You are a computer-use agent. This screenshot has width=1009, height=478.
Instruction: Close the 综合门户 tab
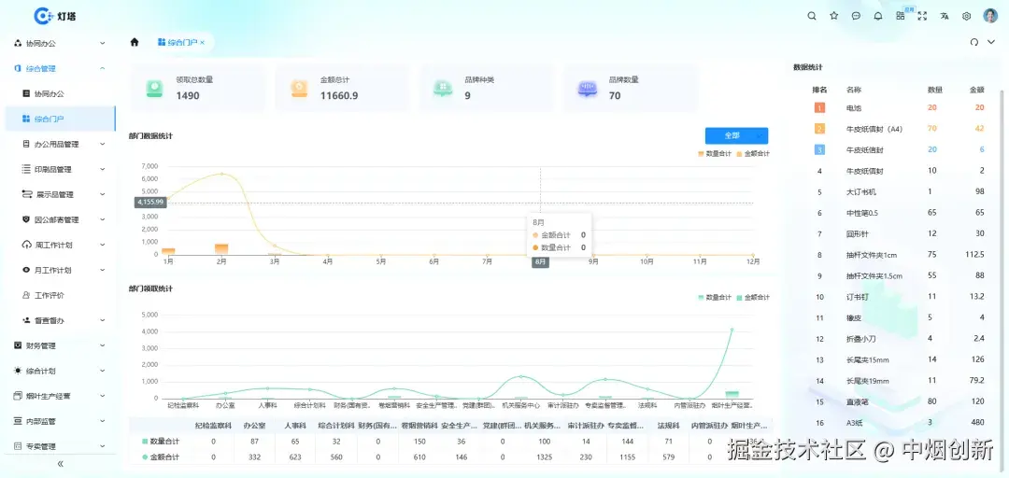(202, 42)
